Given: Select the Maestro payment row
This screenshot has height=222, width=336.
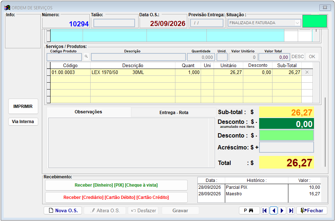Looking at the screenshot, I should tap(259, 194).
